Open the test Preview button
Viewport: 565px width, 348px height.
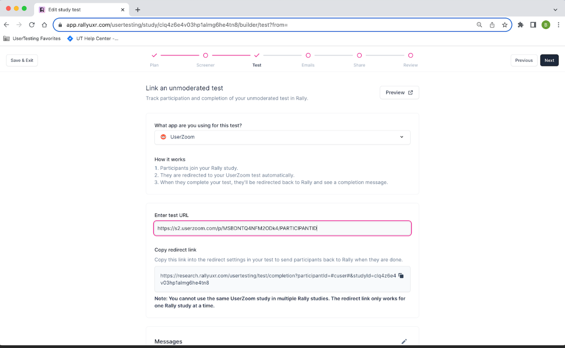[399, 93]
